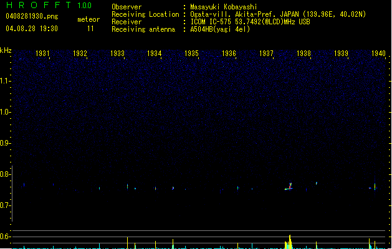The image size is (392, 249).
Task: Click the 0.9 kHz frequency label
Action: (5, 143)
